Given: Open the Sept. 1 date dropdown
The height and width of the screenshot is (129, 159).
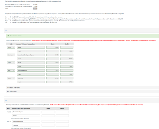Looking at the screenshot, I should point(11,70).
